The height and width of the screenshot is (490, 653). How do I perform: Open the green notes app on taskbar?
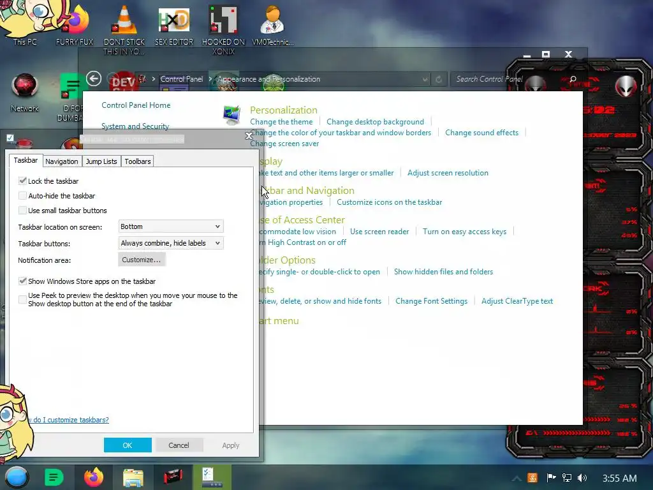[54, 477]
